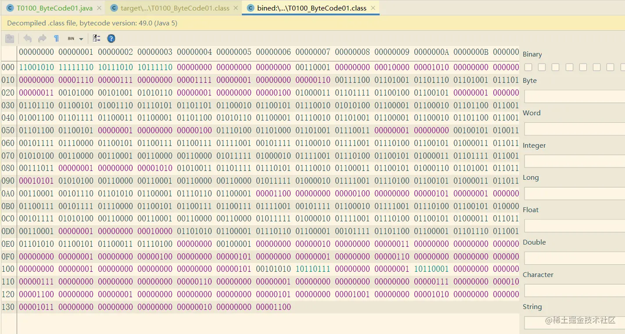Select byte 11001010 in row 000
Image resolution: width=625 pixels, height=334 pixels.
coord(36,67)
